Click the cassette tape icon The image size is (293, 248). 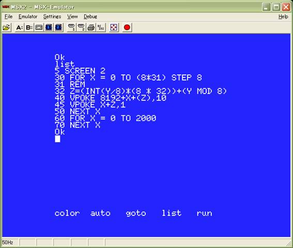[x=39, y=27]
